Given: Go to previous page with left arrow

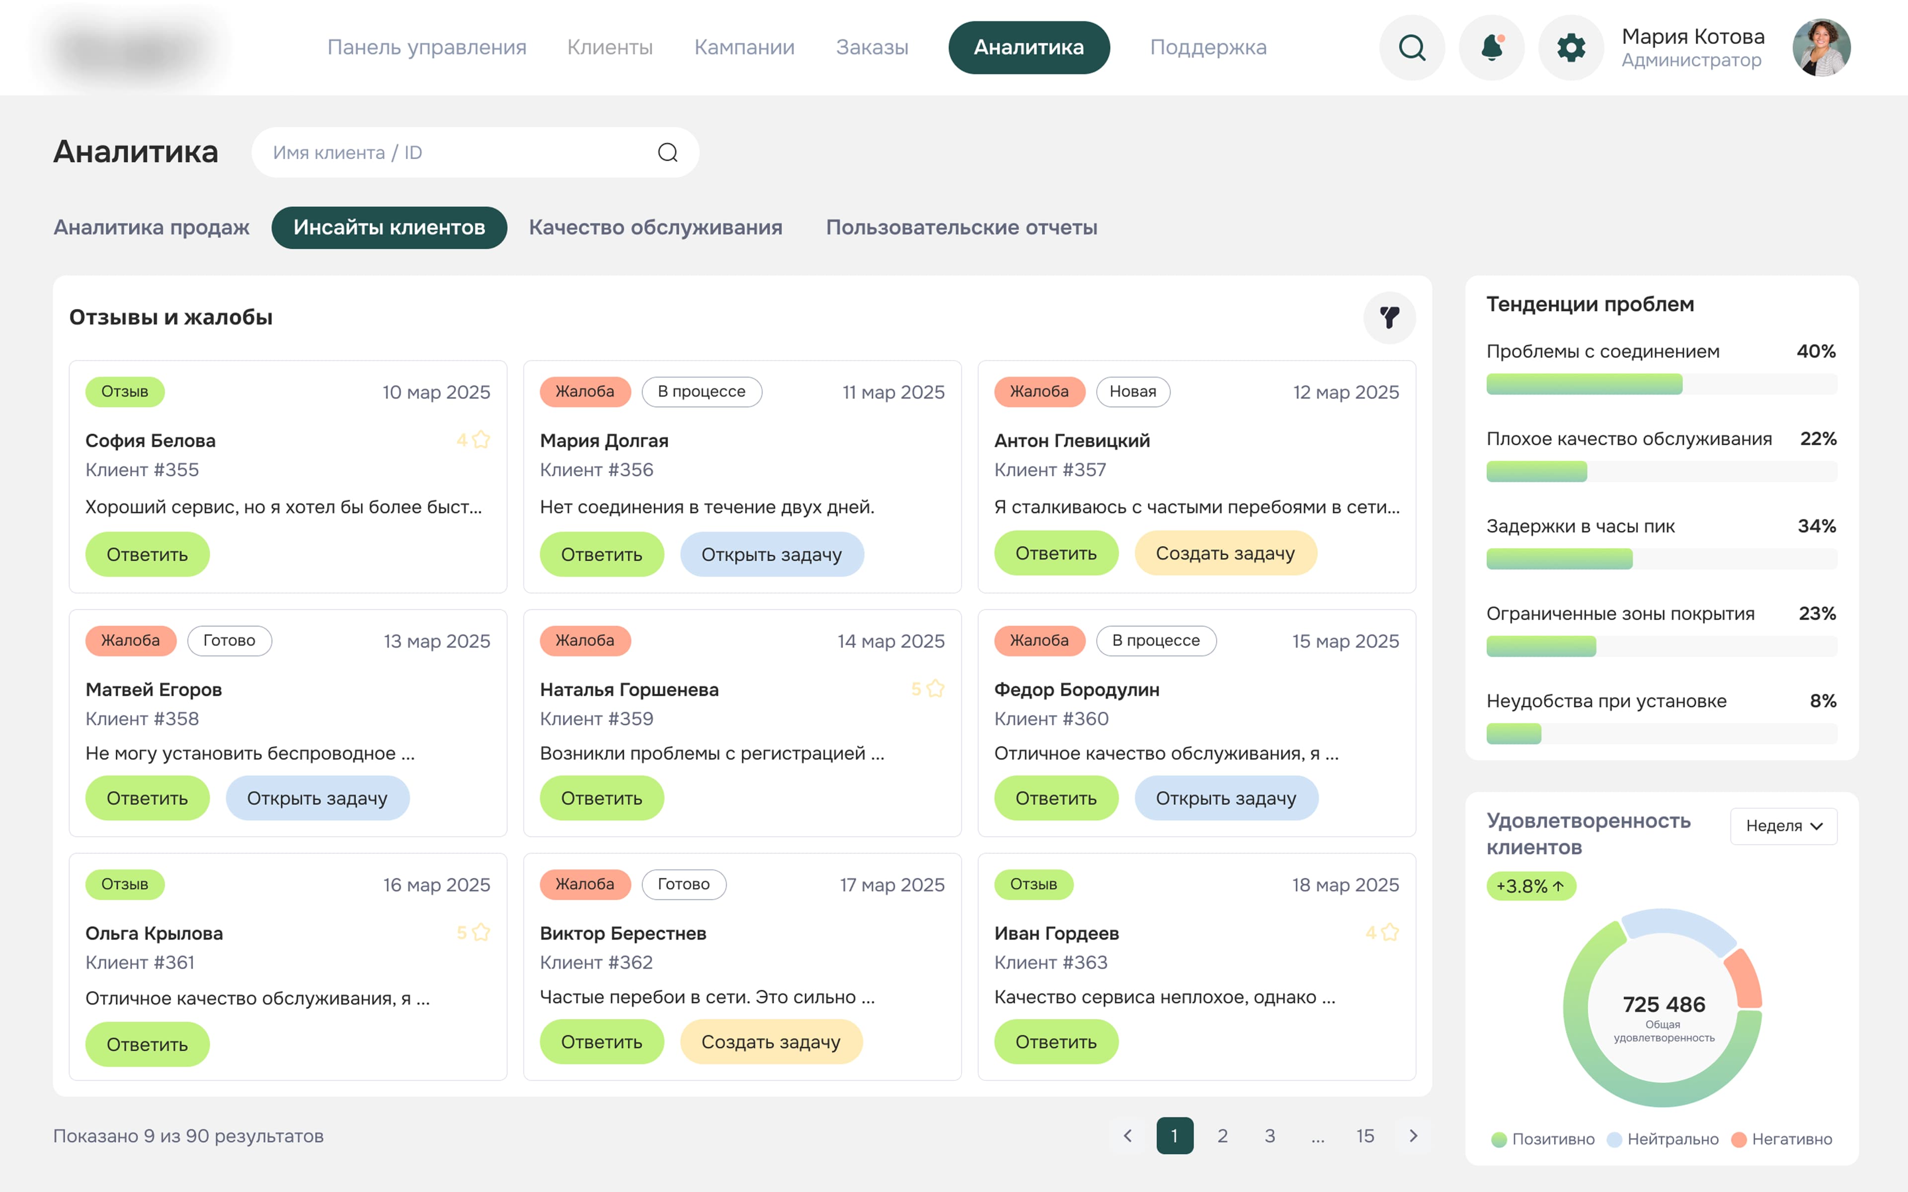Looking at the screenshot, I should point(1127,1135).
